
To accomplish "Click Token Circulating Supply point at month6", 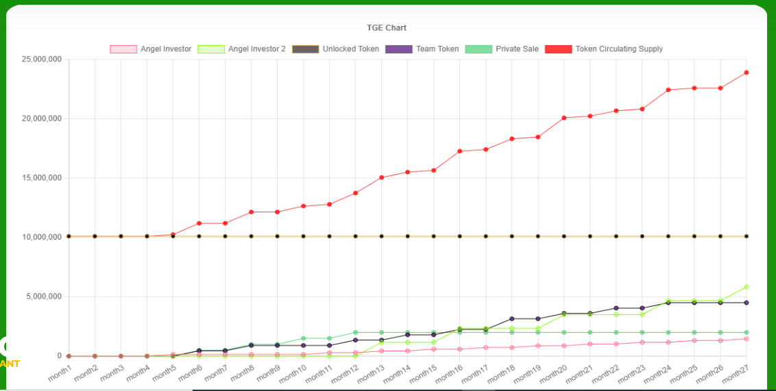I will coord(199,223).
